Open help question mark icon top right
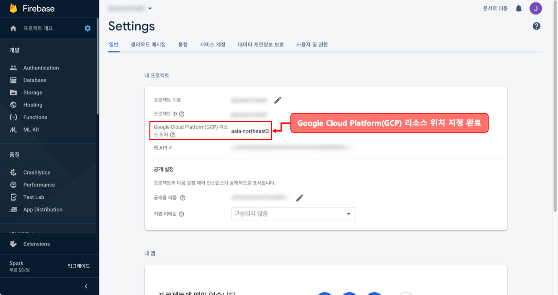 [x=537, y=26]
